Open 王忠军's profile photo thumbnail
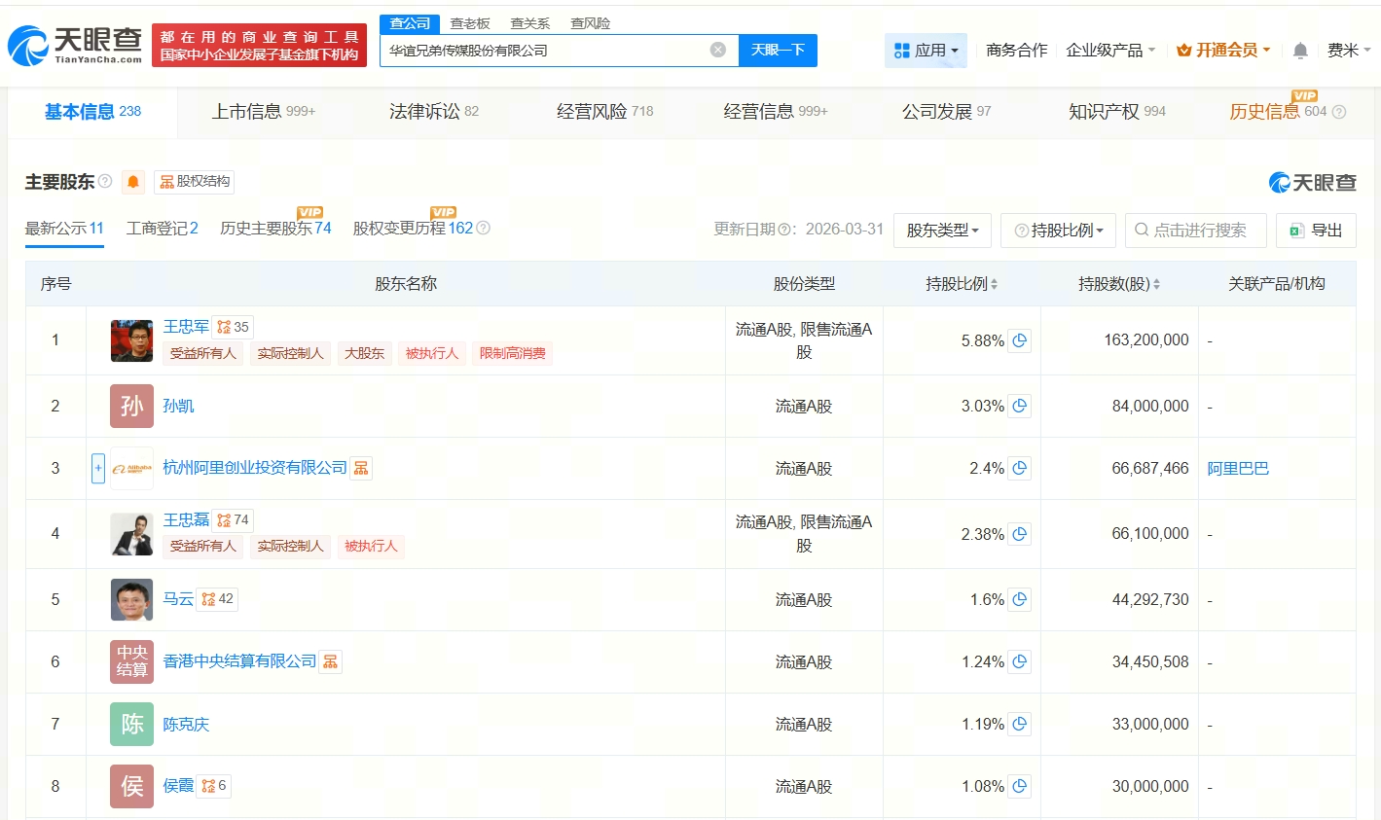 pyautogui.click(x=131, y=340)
